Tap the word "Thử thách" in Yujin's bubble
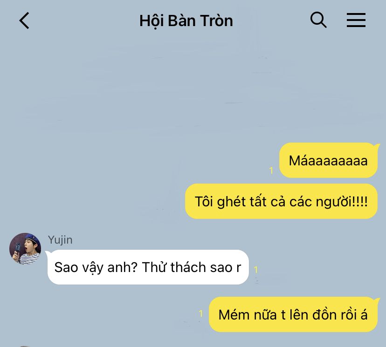The width and height of the screenshot is (386, 347). [x=174, y=267]
